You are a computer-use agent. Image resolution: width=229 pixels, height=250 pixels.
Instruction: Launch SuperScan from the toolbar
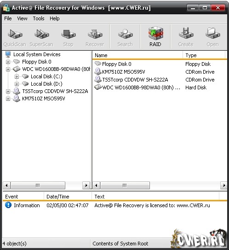(x=41, y=37)
